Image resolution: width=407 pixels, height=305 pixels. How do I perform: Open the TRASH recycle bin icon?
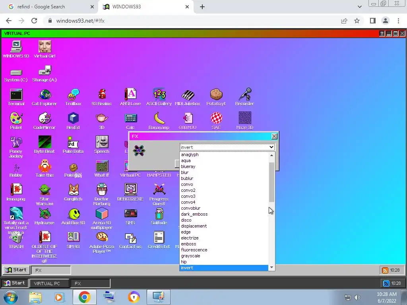16,240
